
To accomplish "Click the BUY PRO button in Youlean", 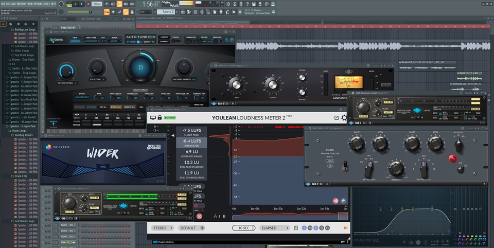I will pyautogui.click(x=170, y=117).
